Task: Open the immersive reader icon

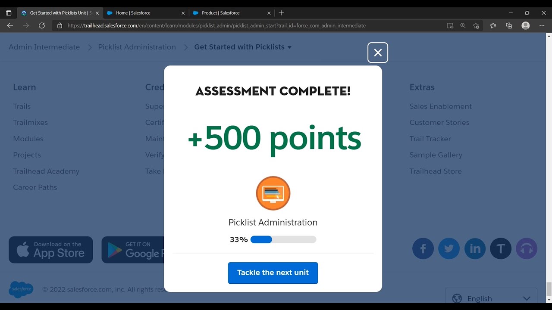Action: [450, 25]
